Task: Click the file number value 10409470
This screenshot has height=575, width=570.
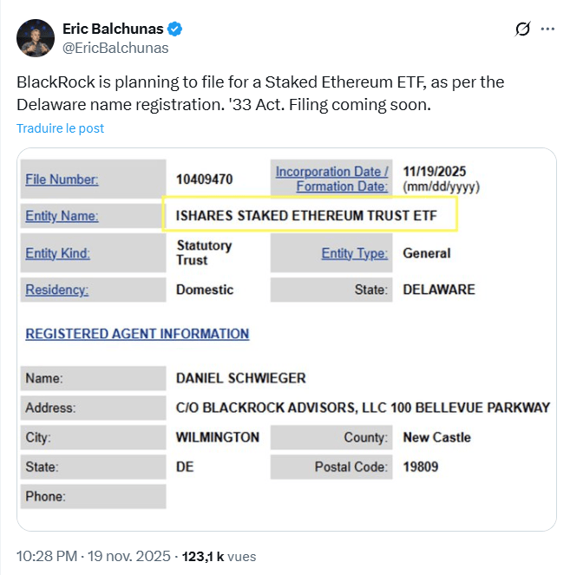Action: (x=204, y=180)
